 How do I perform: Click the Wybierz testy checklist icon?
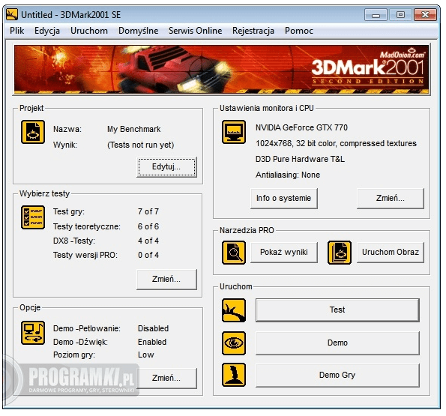point(33,217)
